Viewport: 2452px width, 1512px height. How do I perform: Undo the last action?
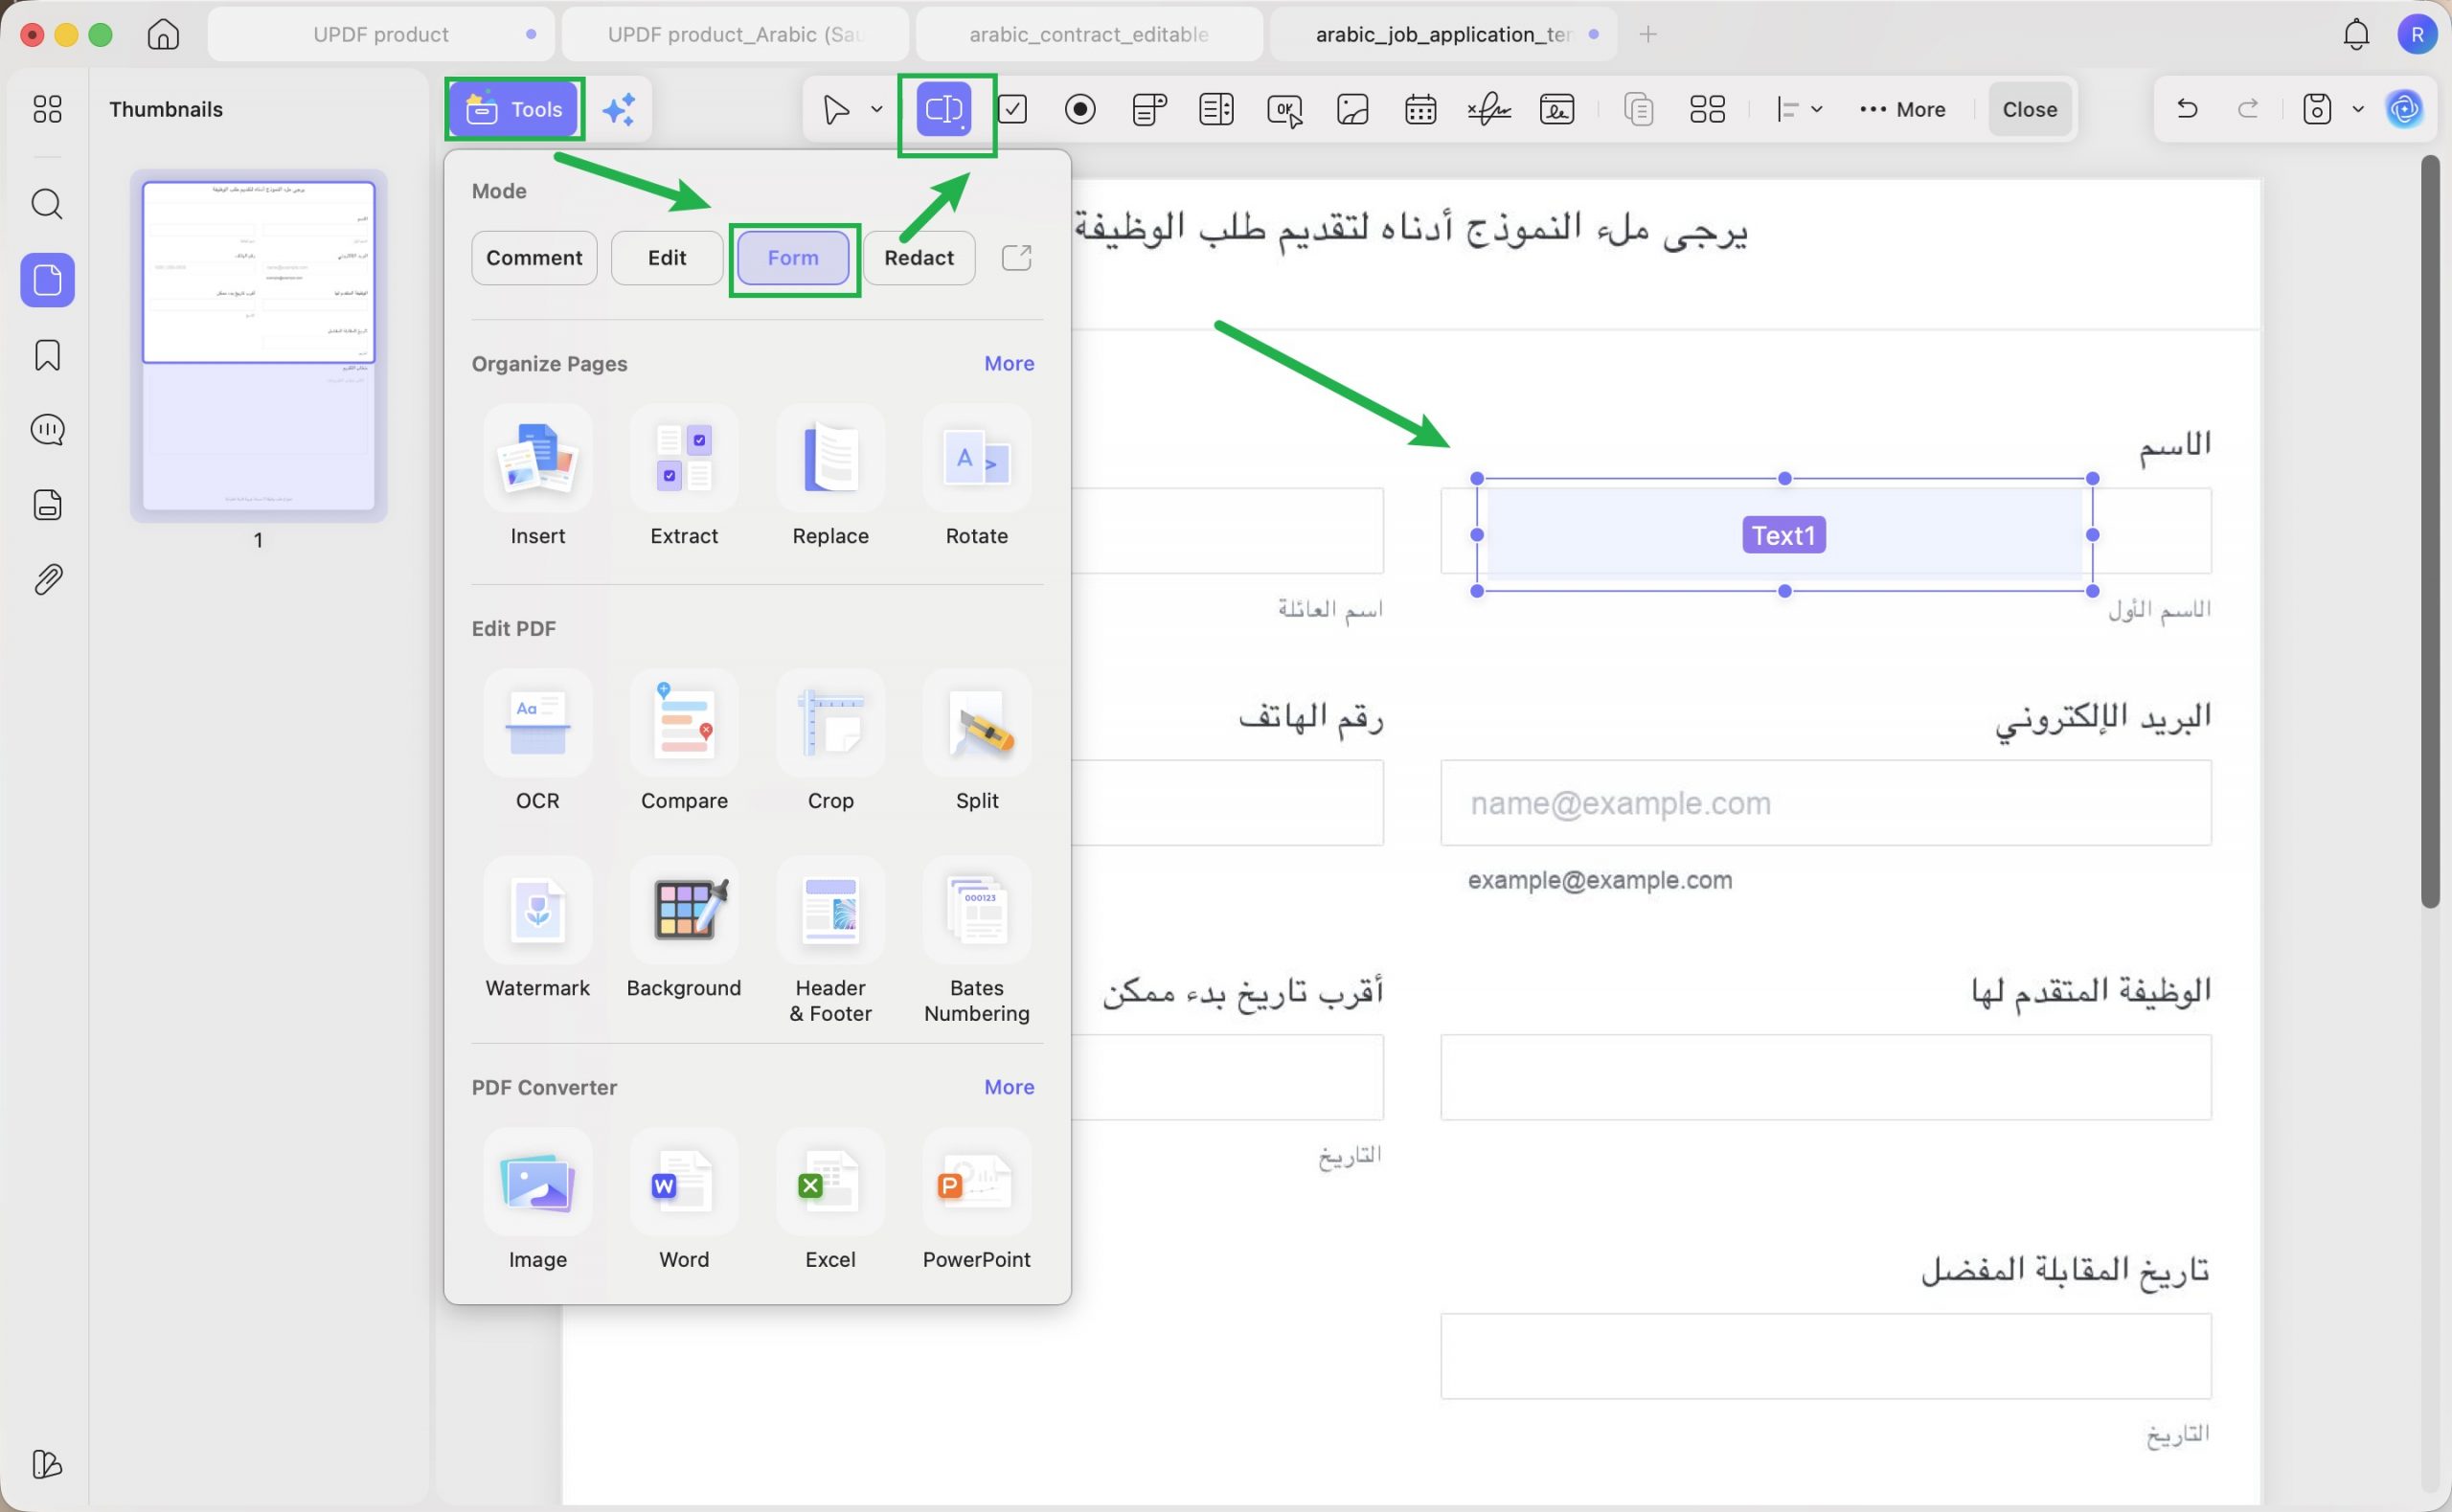(2186, 108)
